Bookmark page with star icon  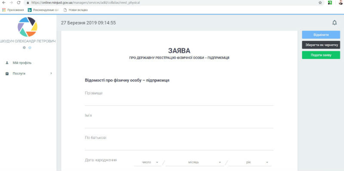point(320,3)
